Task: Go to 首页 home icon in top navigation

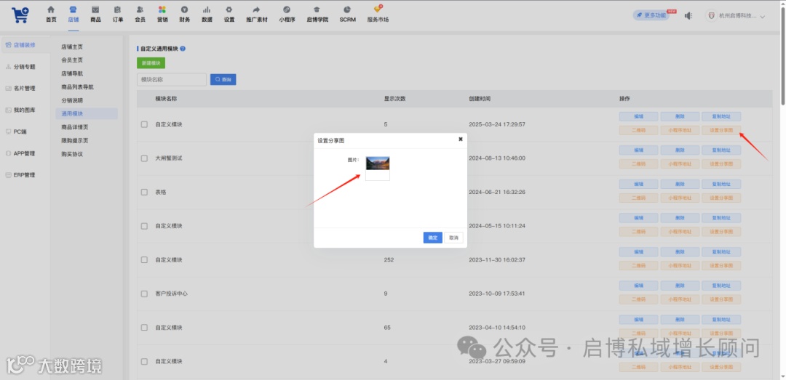Action: point(51,9)
